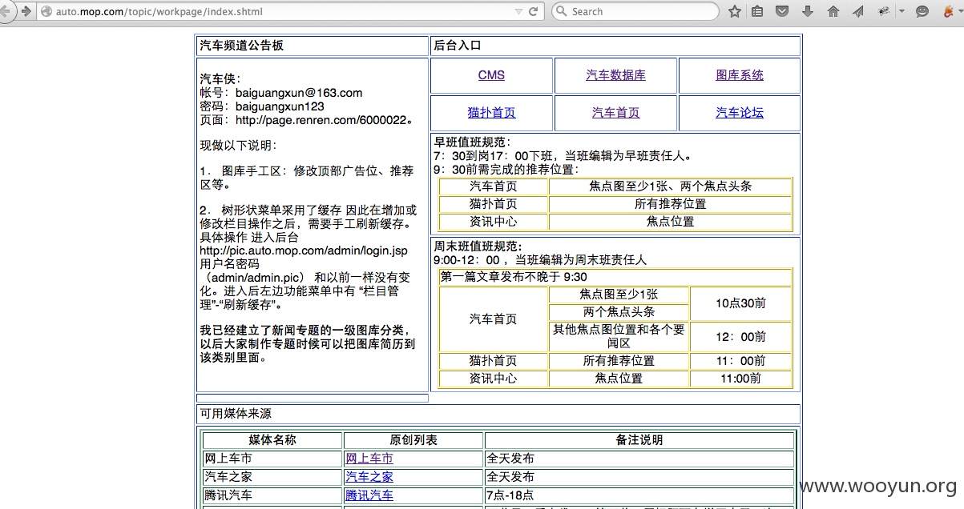The width and height of the screenshot is (964, 509).
Task: Open the downloads arrow icon
Action: pos(808,11)
